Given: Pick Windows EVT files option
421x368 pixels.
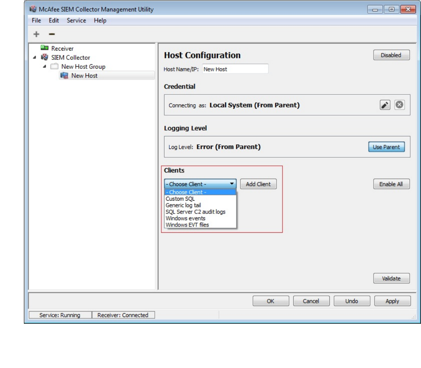Looking at the screenshot, I should coord(200,225).
